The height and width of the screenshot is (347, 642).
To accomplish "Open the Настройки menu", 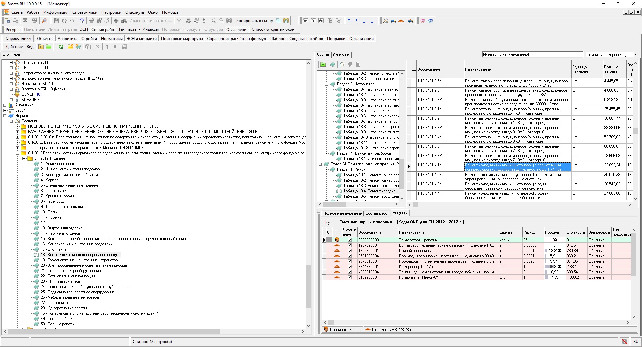I will (x=111, y=12).
